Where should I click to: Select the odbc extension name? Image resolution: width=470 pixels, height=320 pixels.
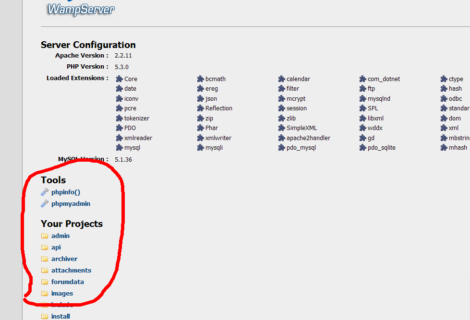point(455,98)
